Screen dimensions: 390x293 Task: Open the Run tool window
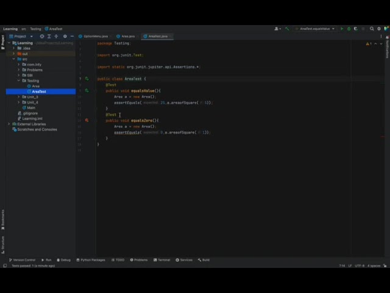[46, 260]
